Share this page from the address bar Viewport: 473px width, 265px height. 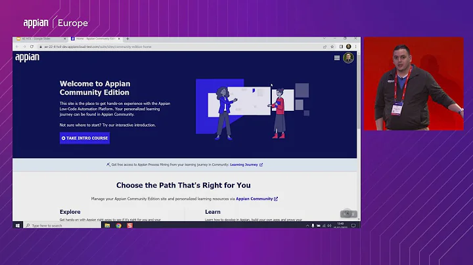[325, 47]
